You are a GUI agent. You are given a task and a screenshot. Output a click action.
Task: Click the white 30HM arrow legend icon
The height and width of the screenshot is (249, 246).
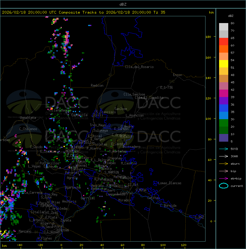click(x=224, y=156)
